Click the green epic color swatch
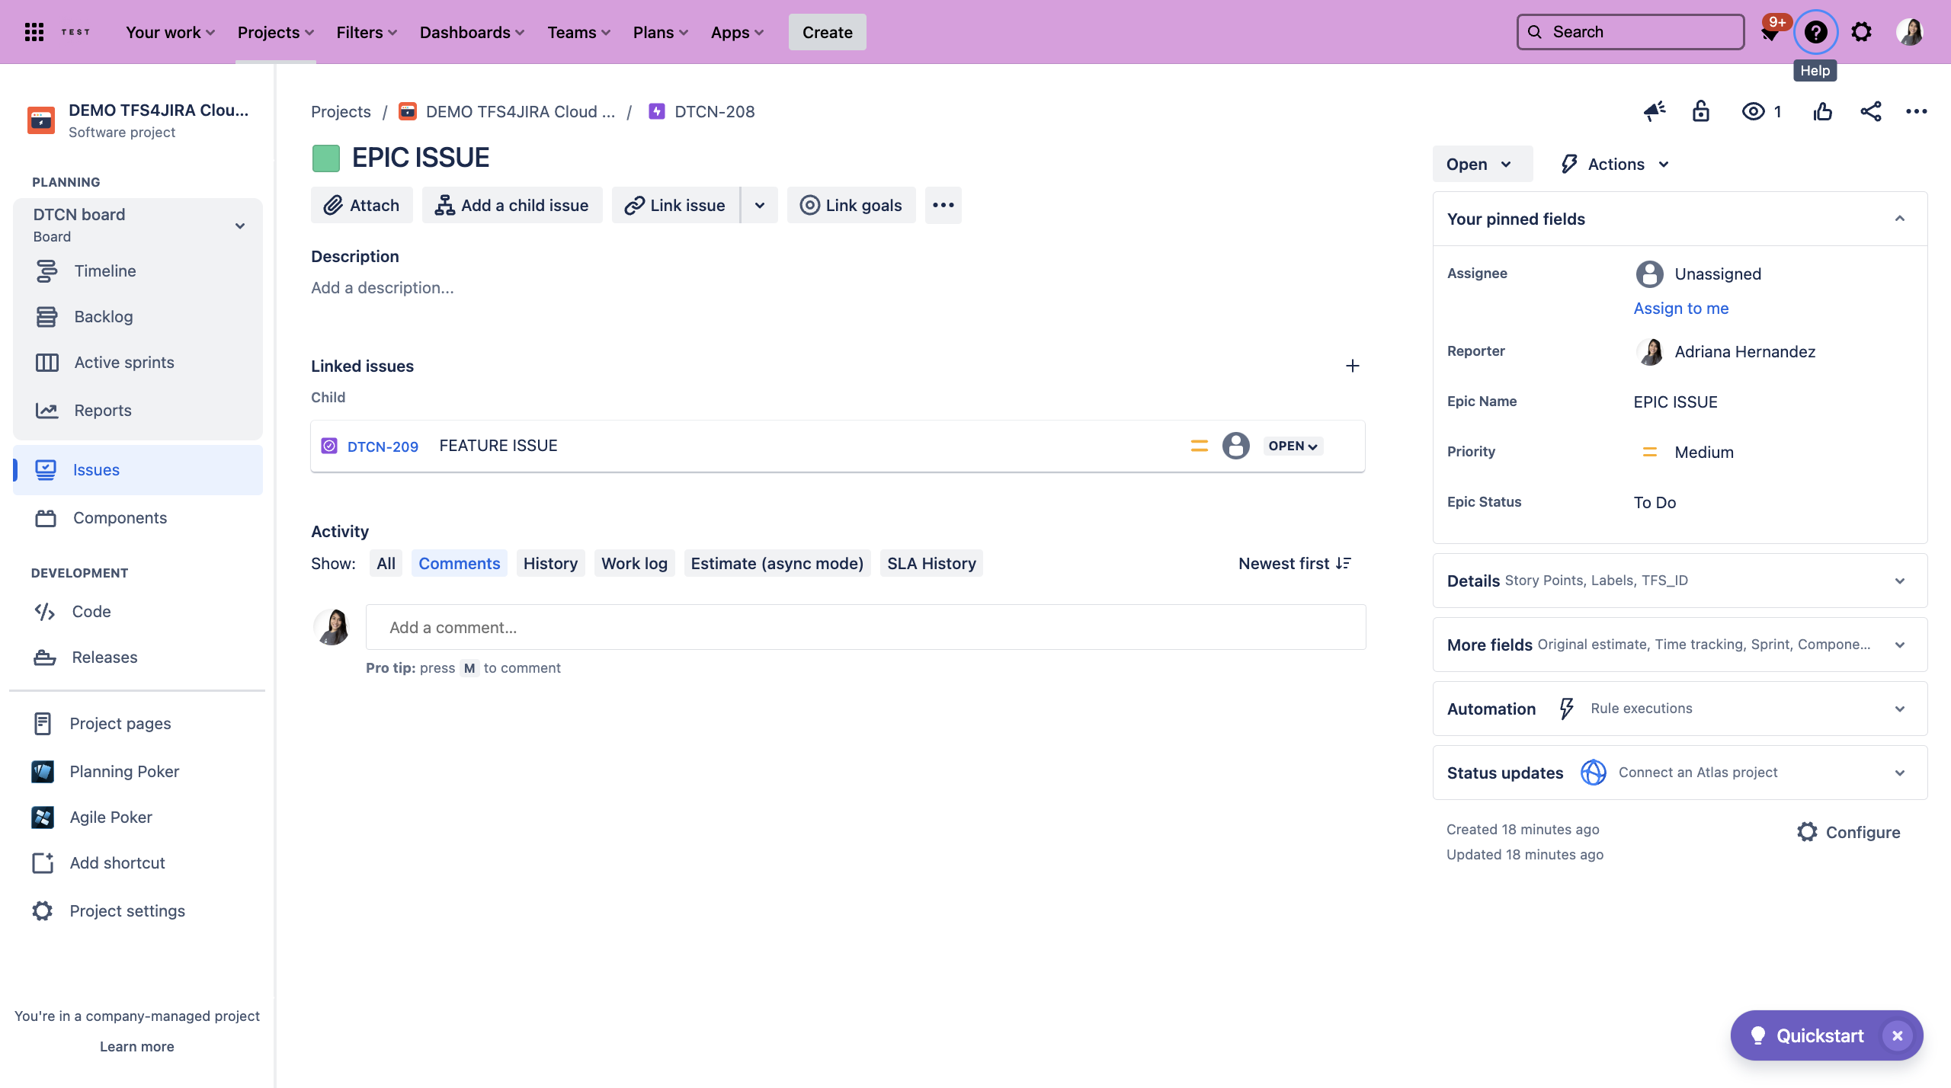Viewport: 1951px width, 1088px height. 326,157
